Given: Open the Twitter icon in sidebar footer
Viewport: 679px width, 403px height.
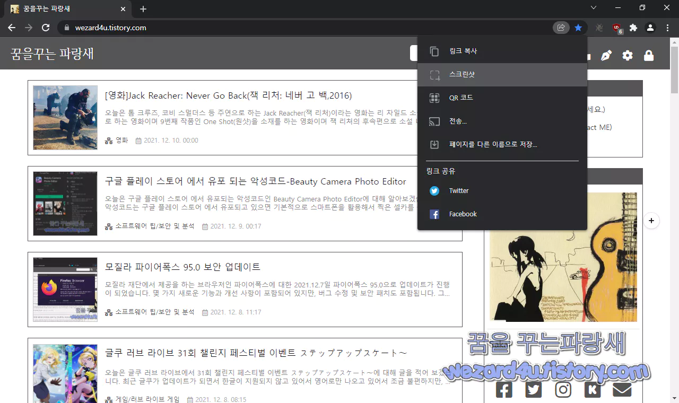Looking at the screenshot, I should tap(534, 390).
